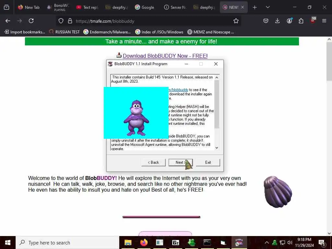Open the volume speaker tray icon
Image resolution: width=332 pixels, height=249 pixels.
tap(290, 243)
